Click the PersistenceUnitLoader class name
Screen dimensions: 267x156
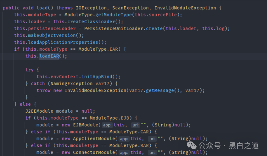point(114,28)
